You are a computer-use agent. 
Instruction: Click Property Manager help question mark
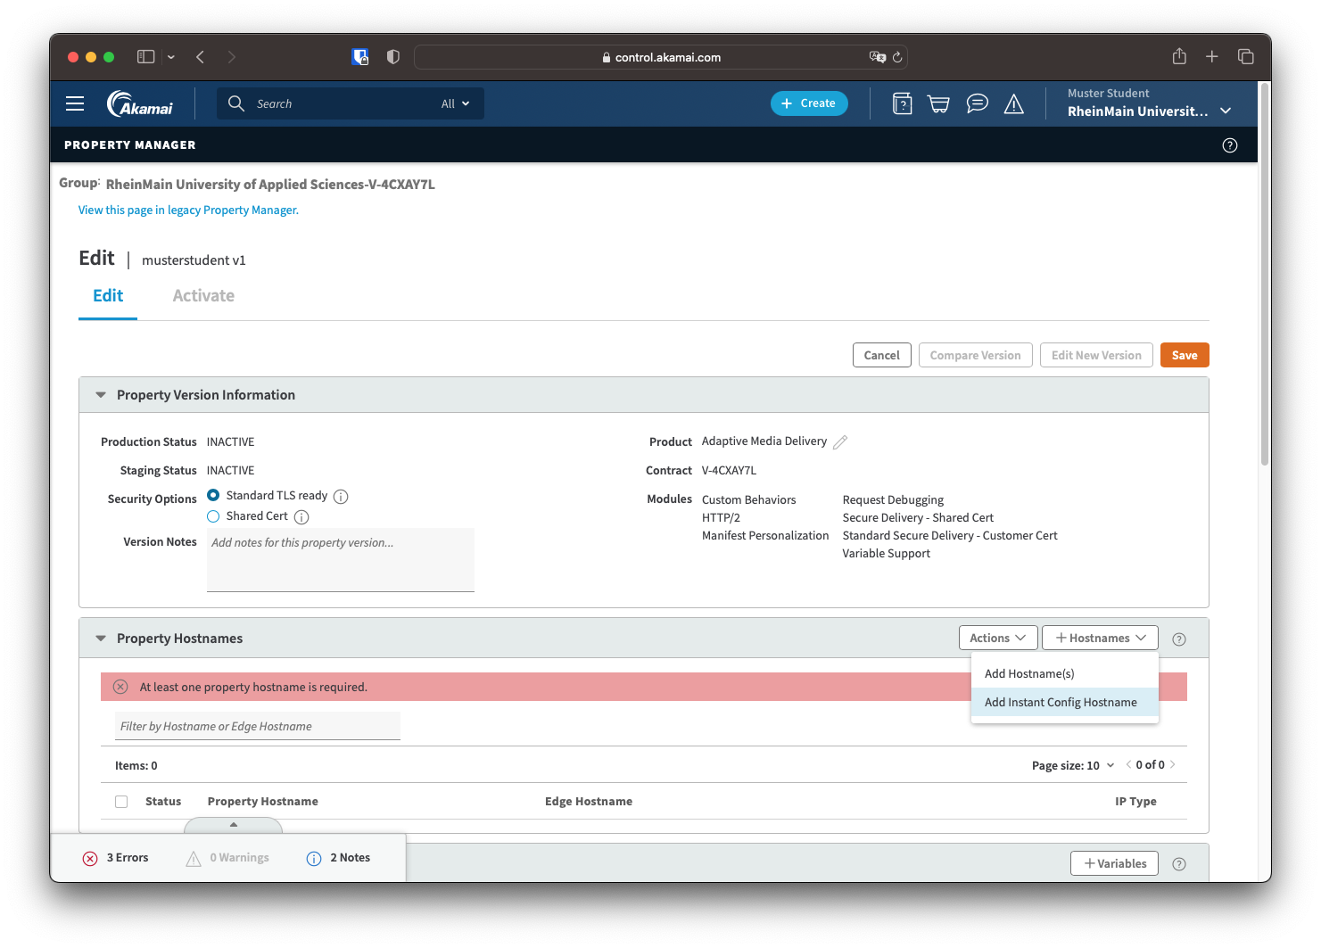point(1230,145)
